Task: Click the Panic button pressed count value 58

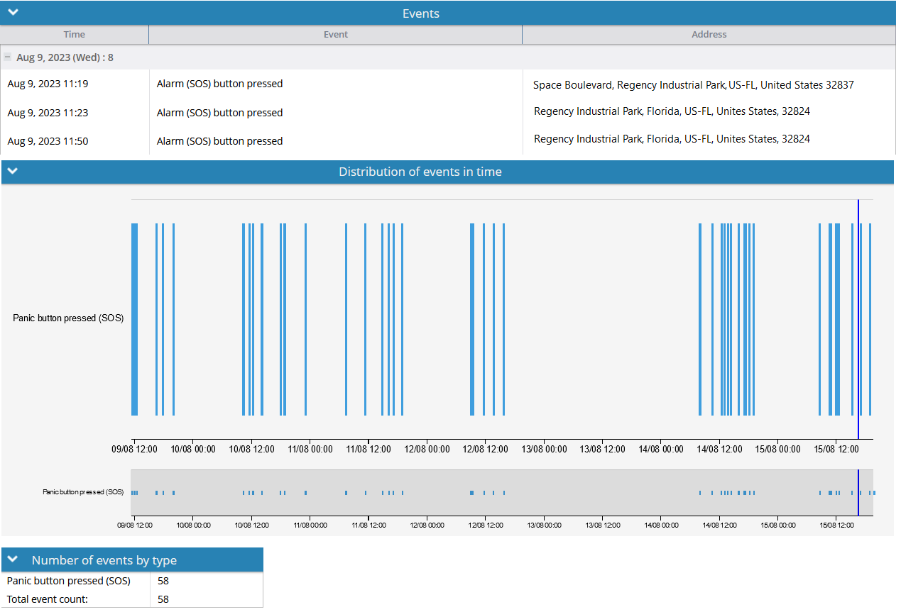Action: pos(163,581)
